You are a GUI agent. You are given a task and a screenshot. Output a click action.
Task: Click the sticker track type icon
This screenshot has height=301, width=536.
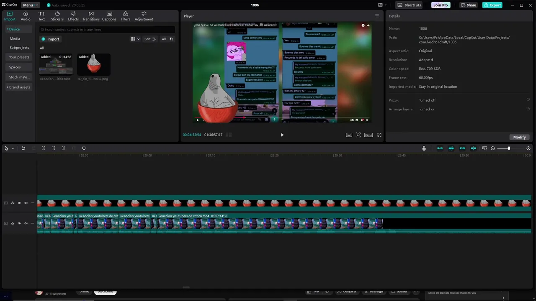click(x=6, y=203)
